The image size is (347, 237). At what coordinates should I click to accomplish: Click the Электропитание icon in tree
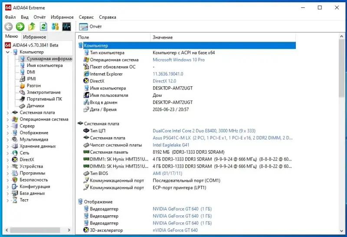22,92
